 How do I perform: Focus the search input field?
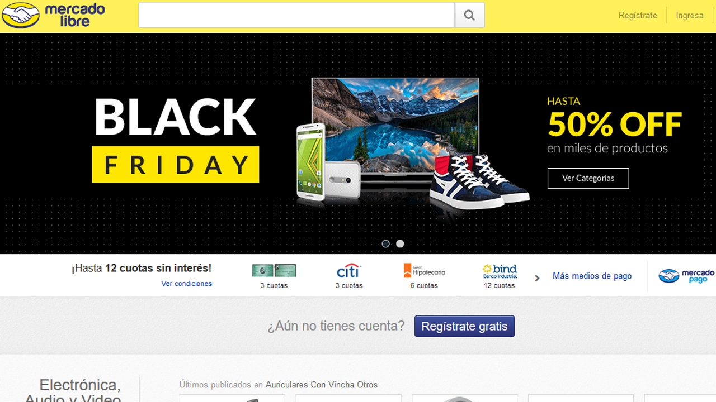click(x=296, y=15)
